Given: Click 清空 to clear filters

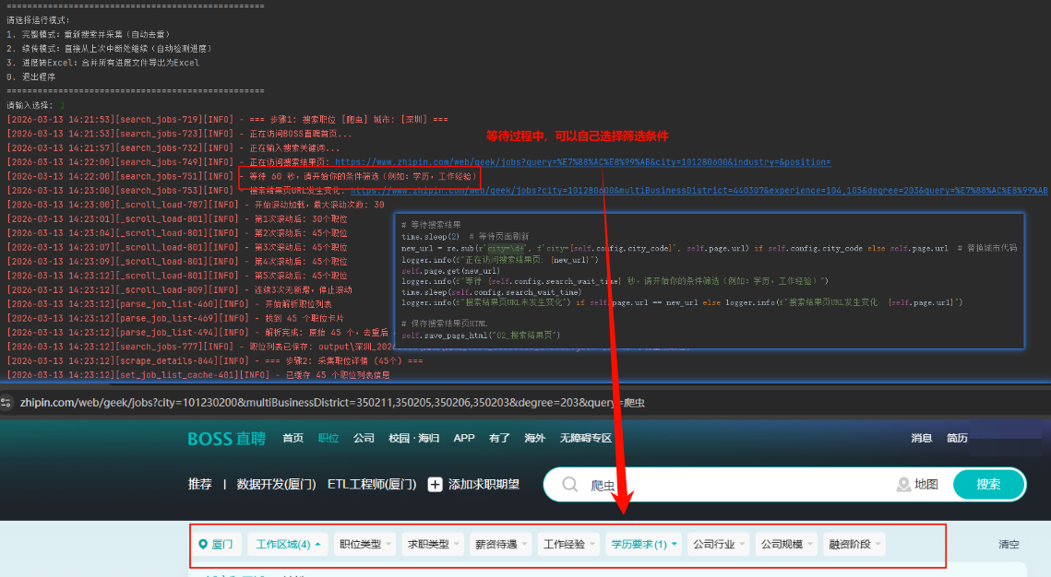Looking at the screenshot, I should tap(1009, 544).
